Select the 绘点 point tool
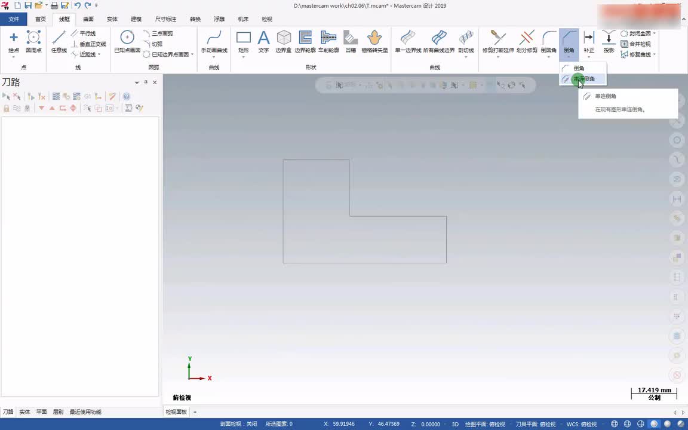The height and width of the screenshot is (430, 688). pos(14,42)
